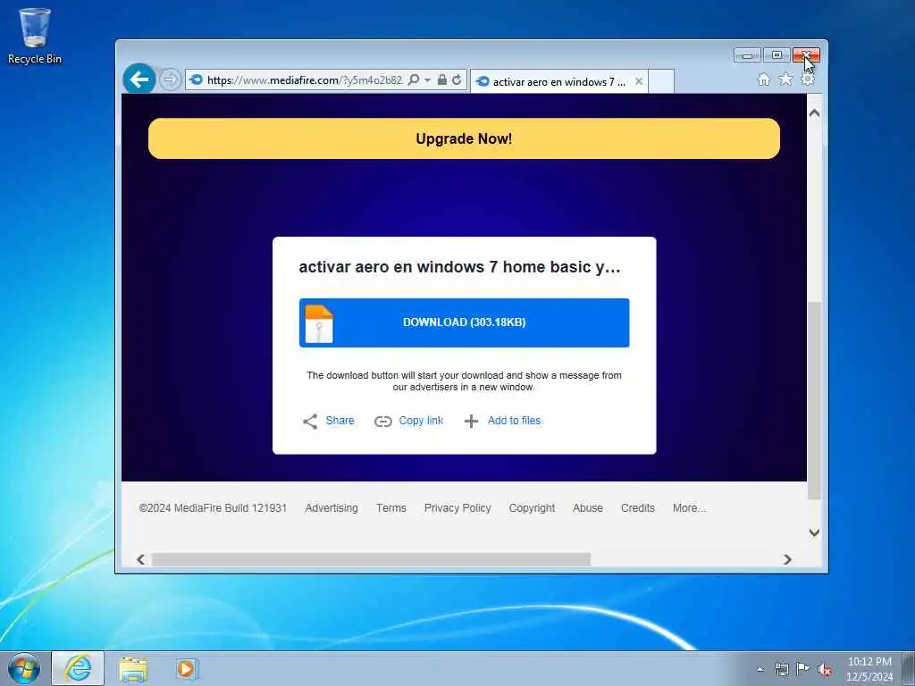915x686 pixels.
Task: Click the share icon beside Share
Action: (310, 422)
